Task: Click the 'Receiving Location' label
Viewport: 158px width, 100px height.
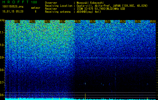Action: (x=59, y=6)
